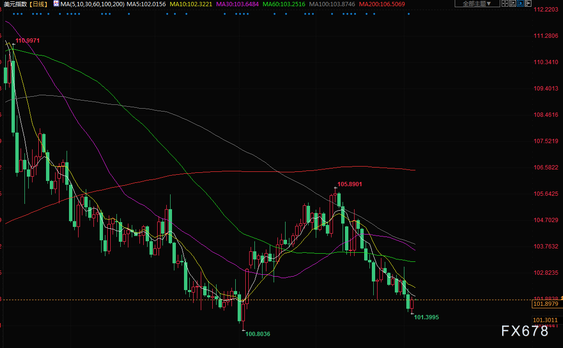Viewport: 563px width, 348px height.
Task: Click the 102.8235 axis price label
Action: point(546,273)
